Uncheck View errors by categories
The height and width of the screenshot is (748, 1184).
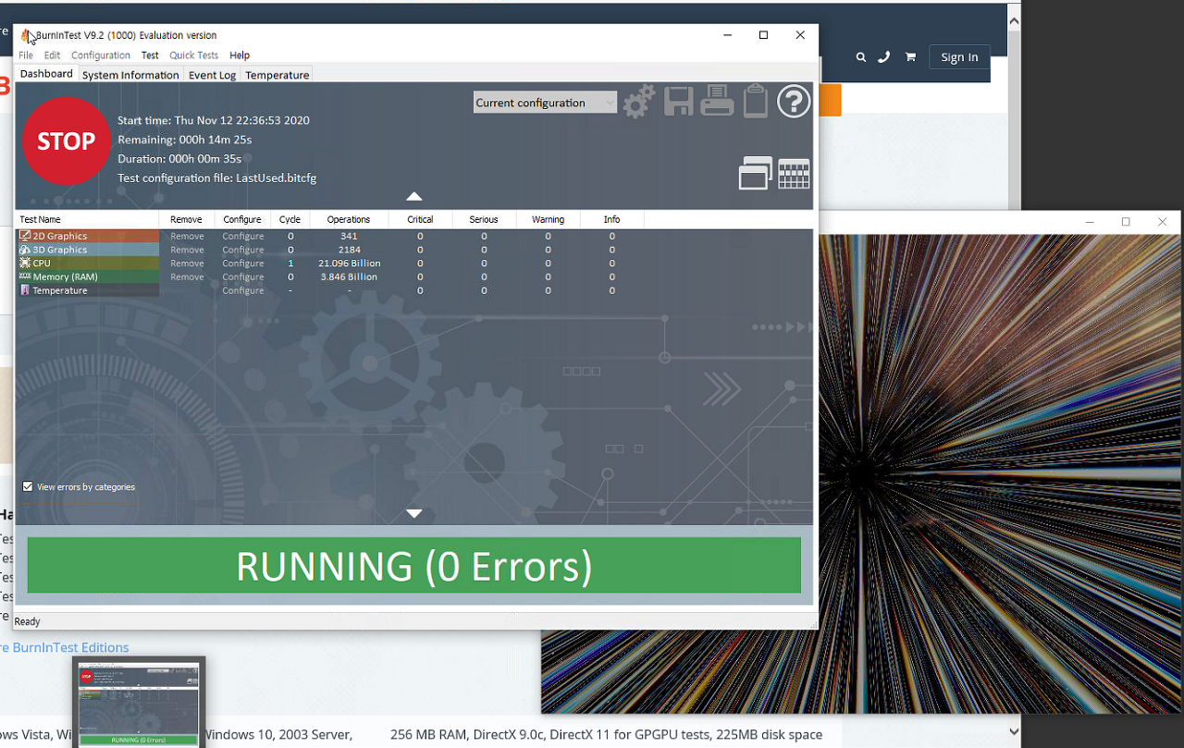(x=28, y=486)
